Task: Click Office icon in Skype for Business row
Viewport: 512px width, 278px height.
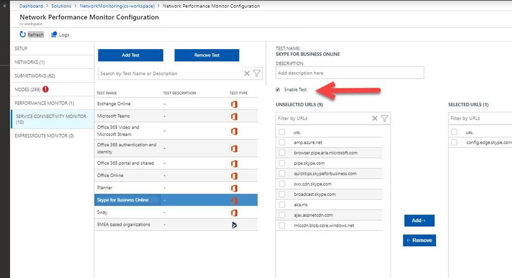Action: (234, 201)
